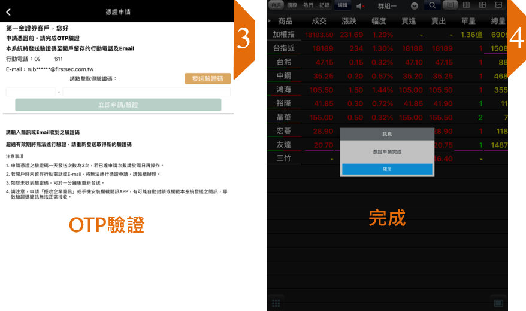Viewport: 526px width, 311px height.
Task: Open the 熱門 tab
Action: pos(308,5)
